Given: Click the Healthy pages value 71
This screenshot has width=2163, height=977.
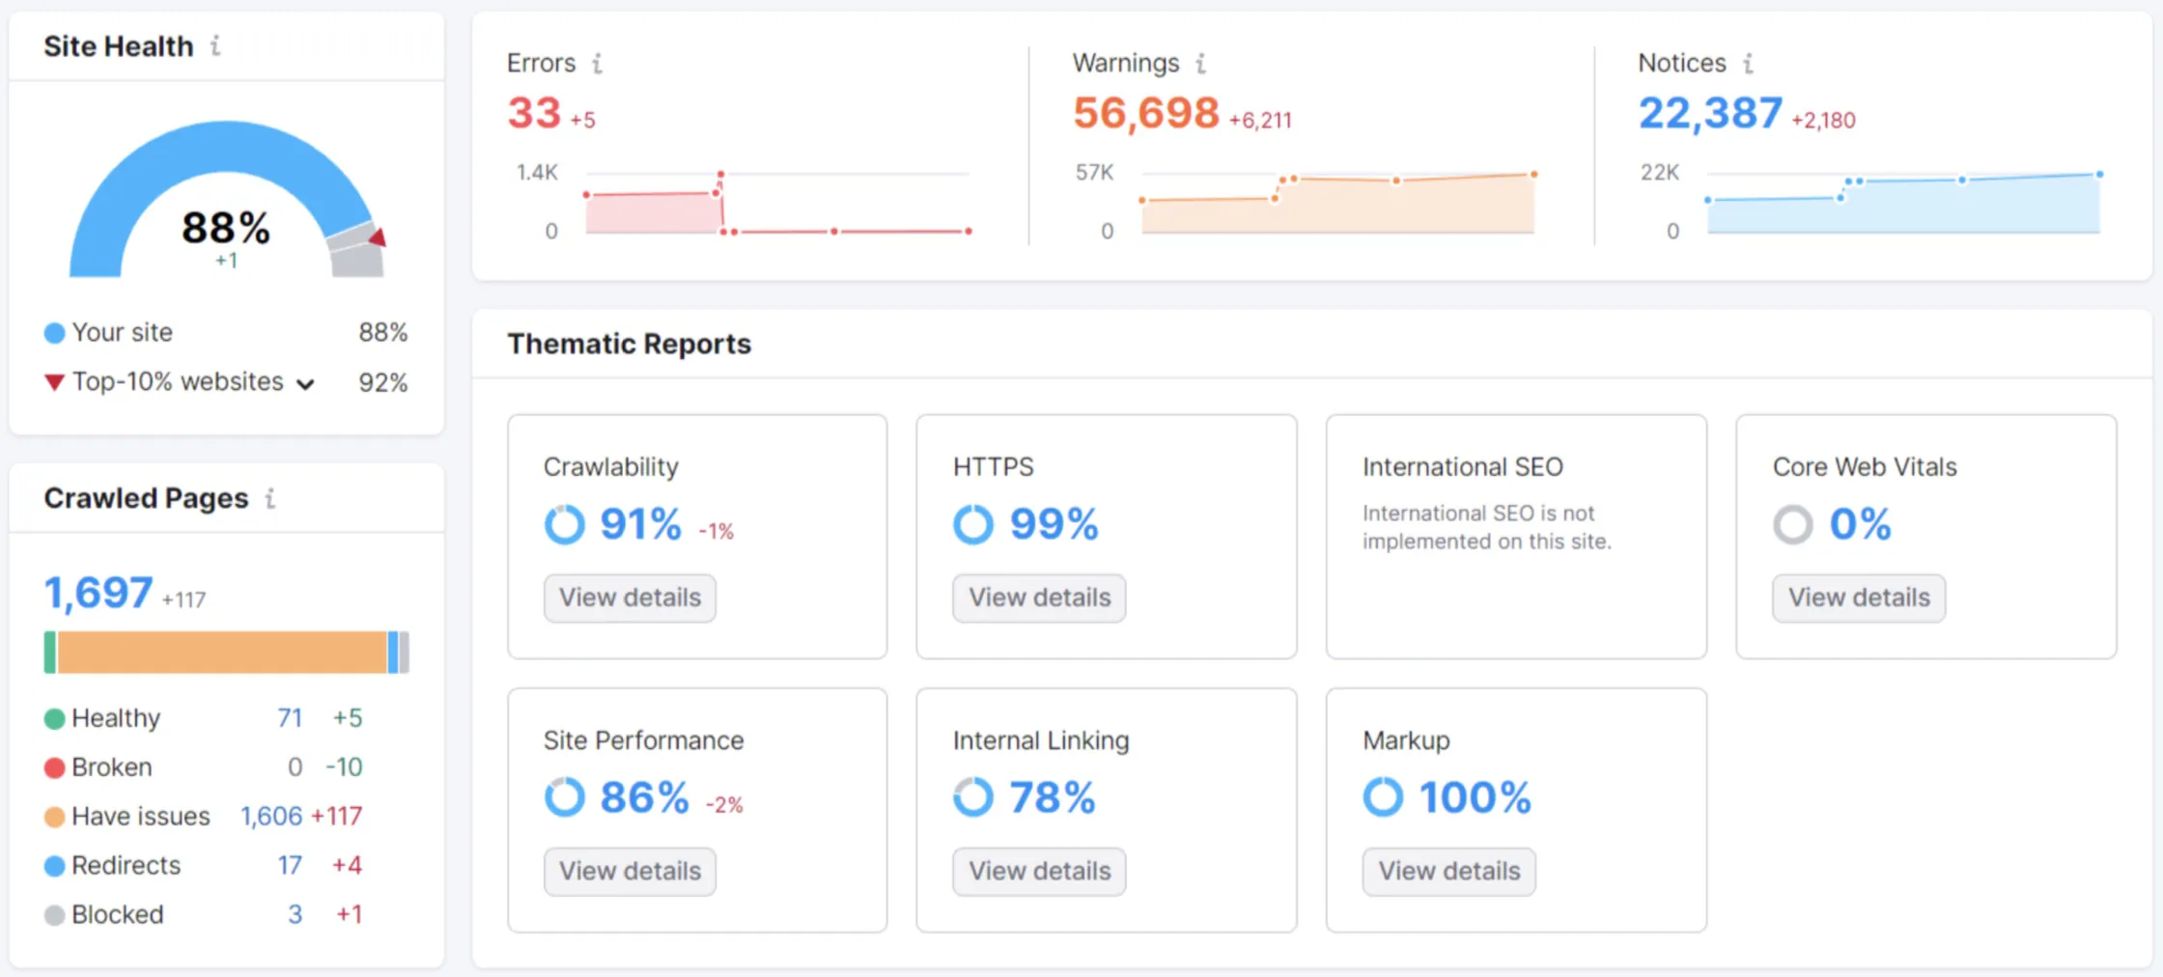Looking at the screenshot, I should click(290, 718).
